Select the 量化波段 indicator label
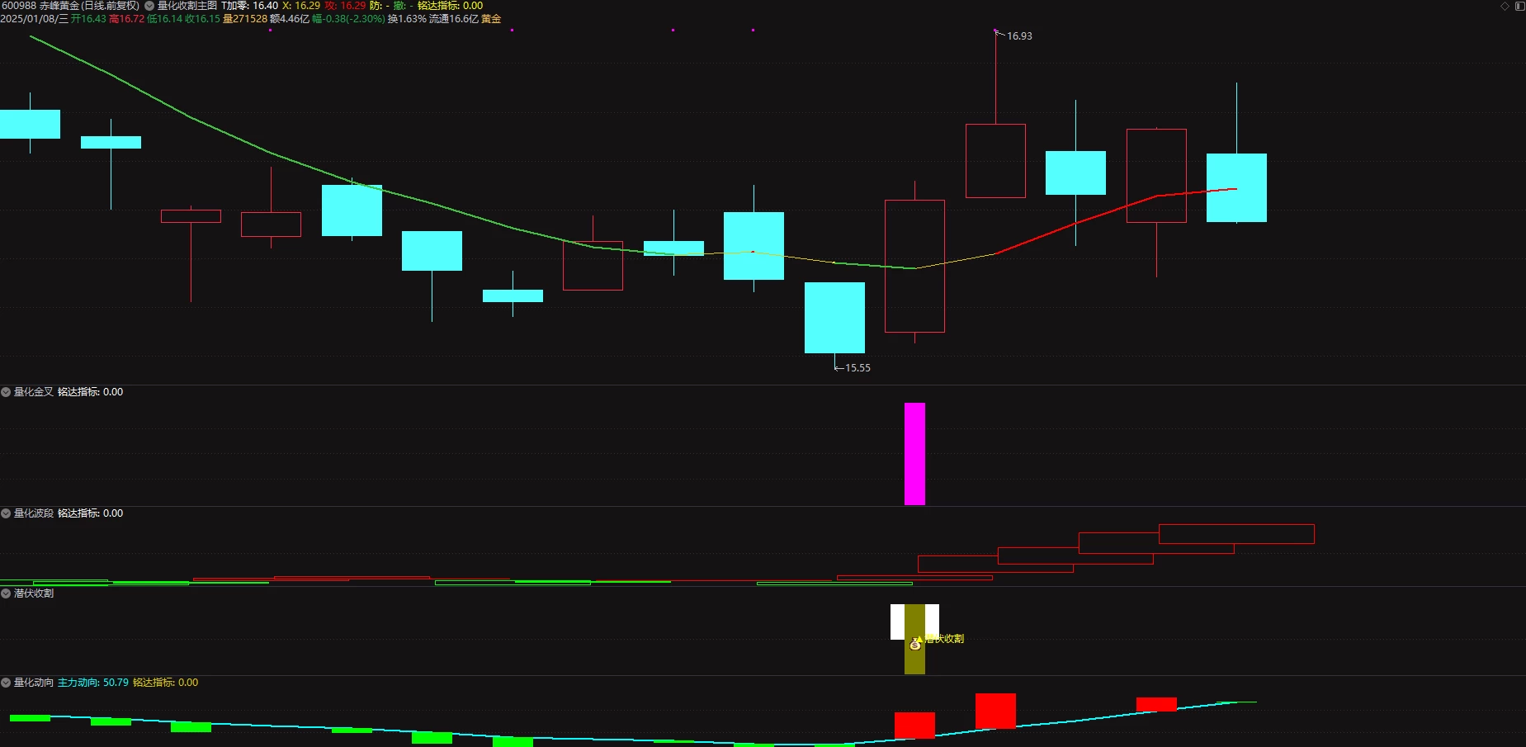 click(x=34, y=513)
